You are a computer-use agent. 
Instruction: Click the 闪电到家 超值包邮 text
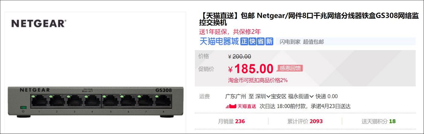[x=302, y=42]
